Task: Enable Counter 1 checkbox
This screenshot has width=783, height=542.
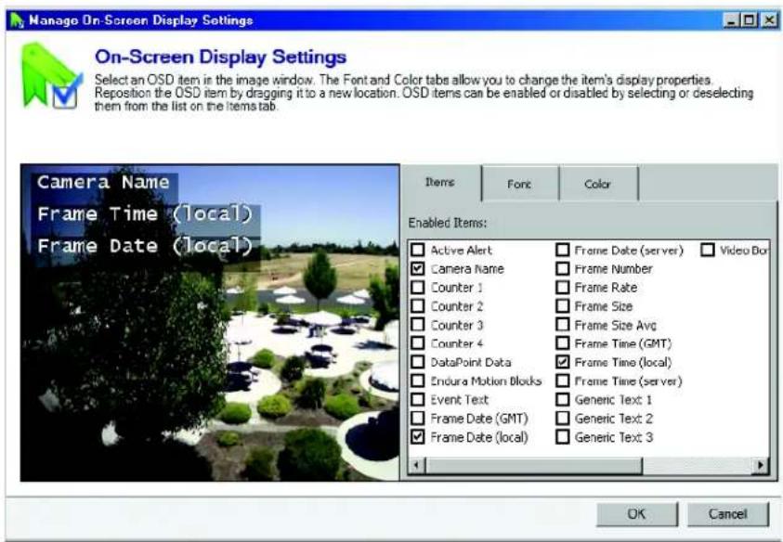Action: (x=417, y=287)
